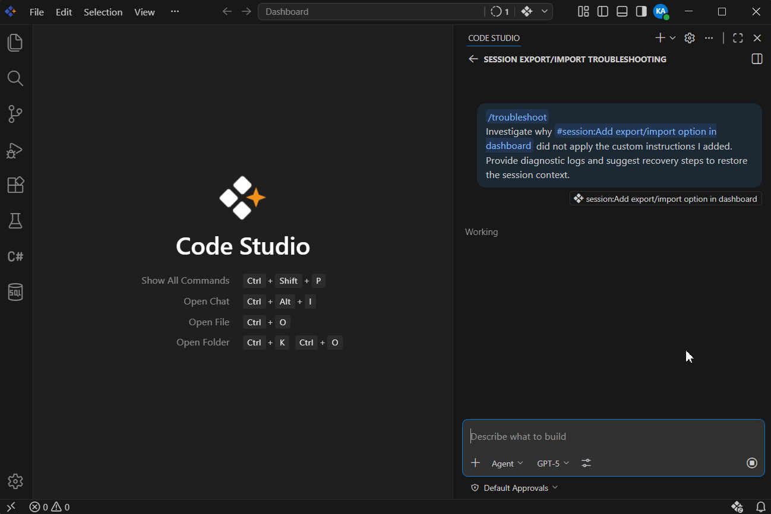This screenshot has height=514, width=771.
Task: Open the SQL database view
Action: point(15,292)
